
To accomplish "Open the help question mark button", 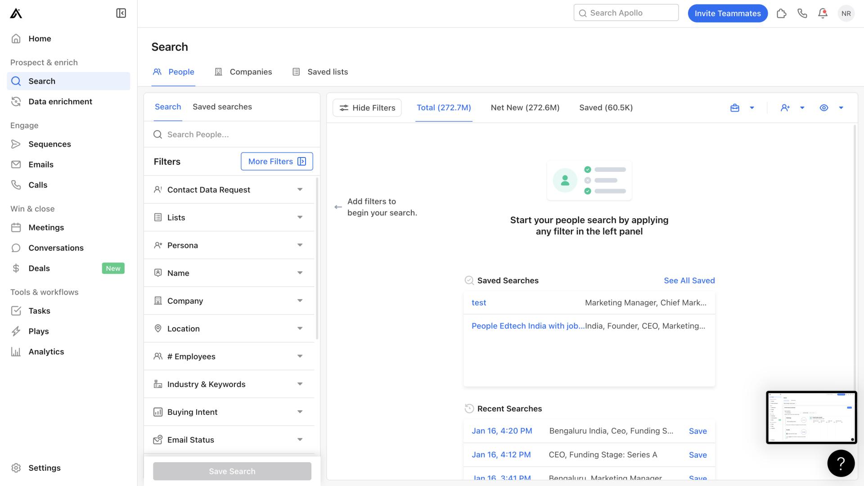I will [x=841, y=463].
